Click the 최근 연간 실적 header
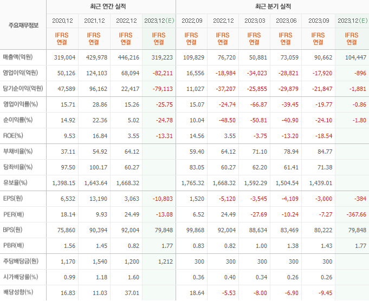369x301 pixels. [108, 6]
